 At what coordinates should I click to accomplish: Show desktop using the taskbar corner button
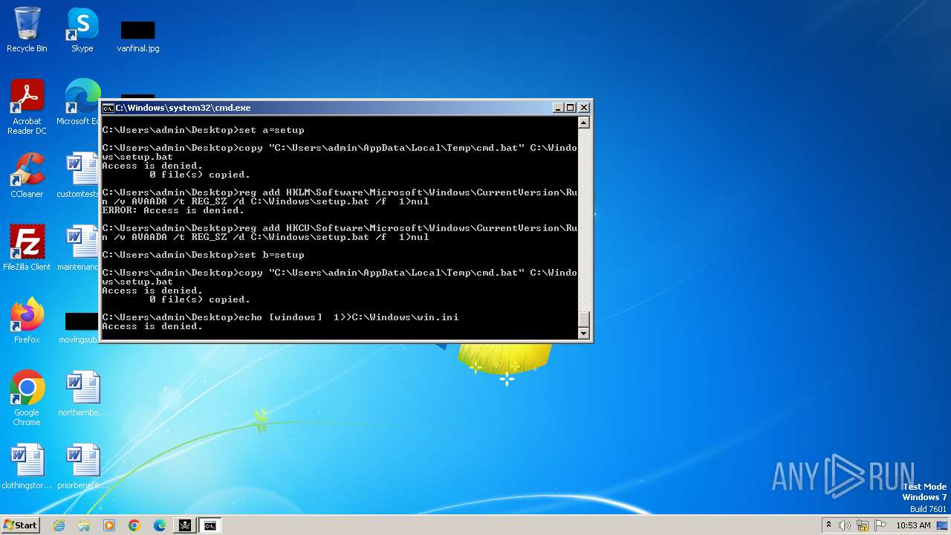pos(943,525)
